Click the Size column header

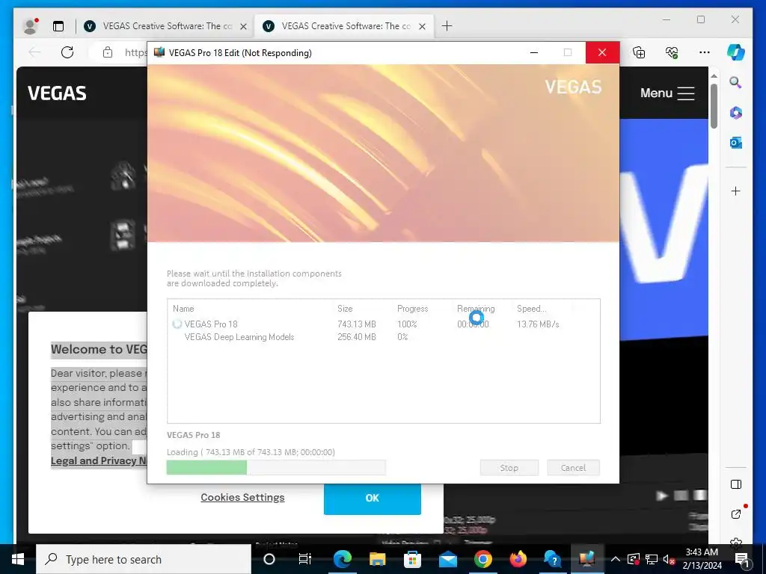[x=345, y=309]
